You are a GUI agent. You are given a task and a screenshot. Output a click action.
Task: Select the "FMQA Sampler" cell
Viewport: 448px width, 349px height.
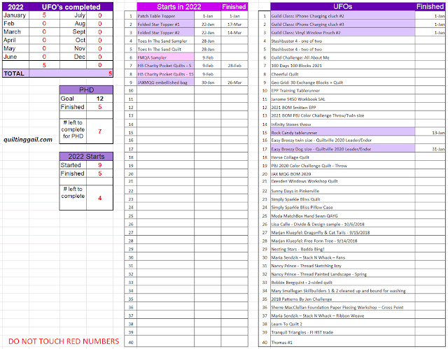coord(165,57)
